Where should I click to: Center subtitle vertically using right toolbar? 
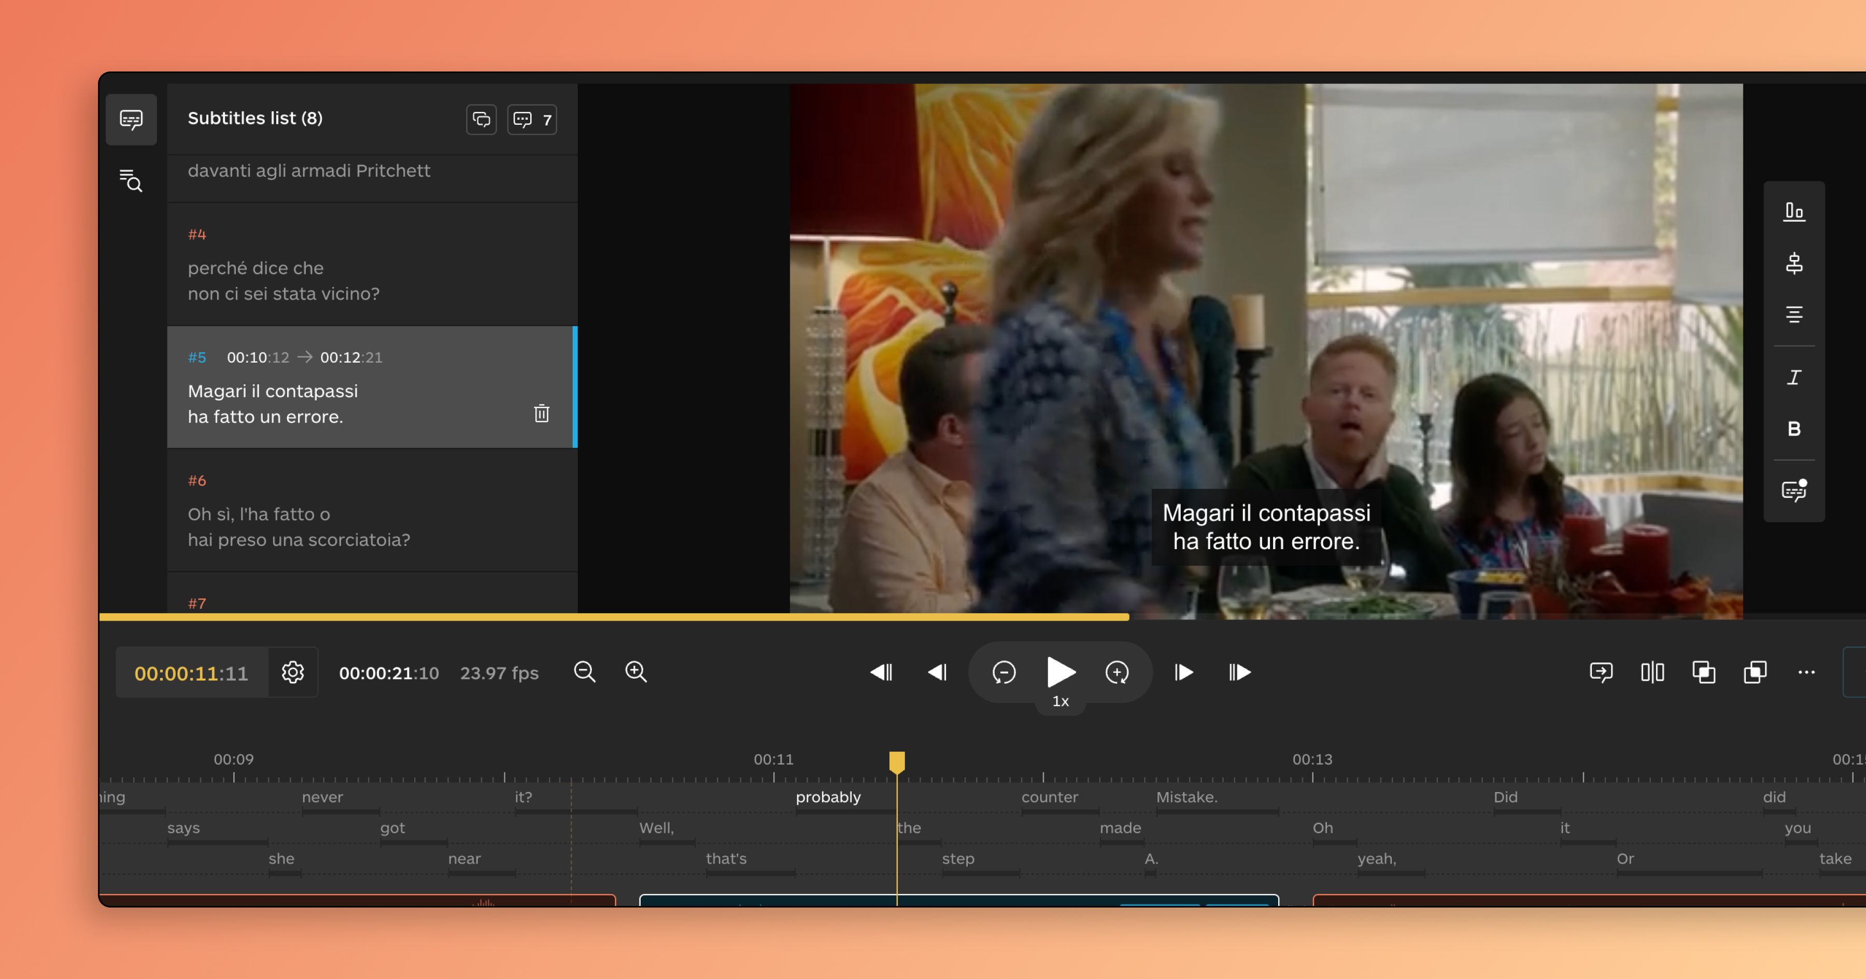[x=1794, y=263]
